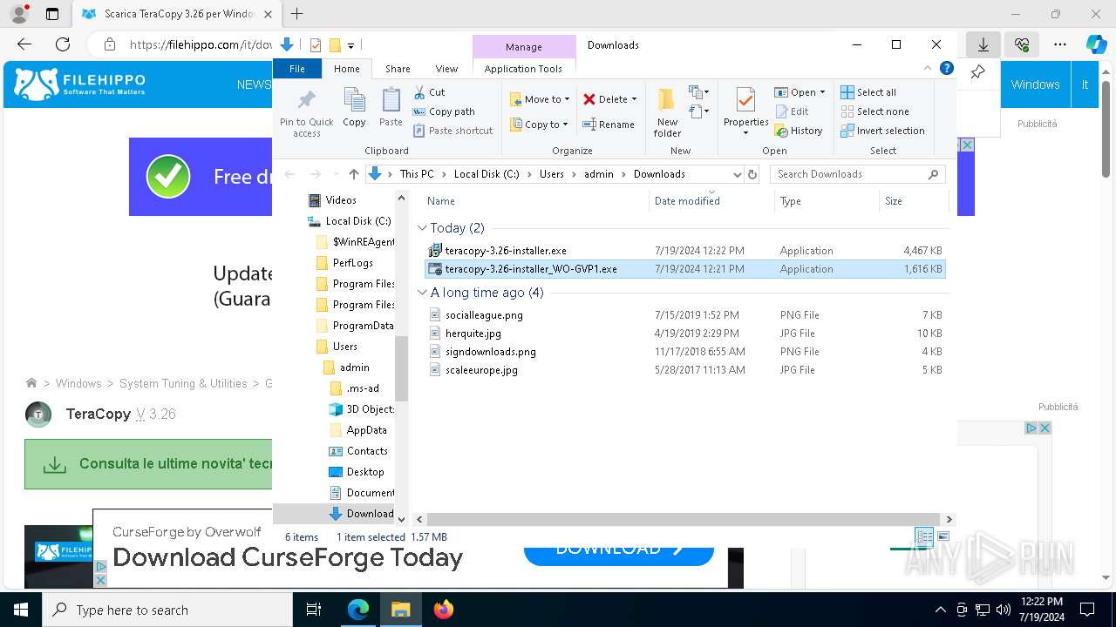Switch to details view layout
1116x627 pixels.
click(924, 537)
